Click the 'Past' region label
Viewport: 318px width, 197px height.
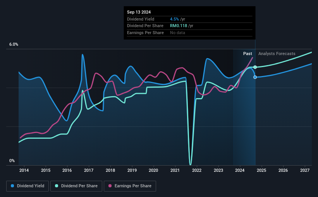[x=248, y=54]
